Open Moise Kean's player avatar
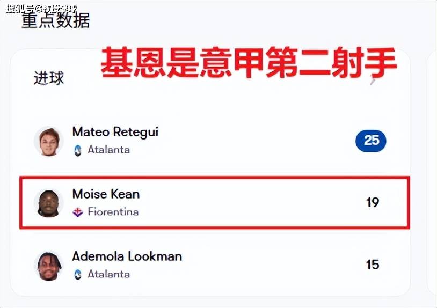437x308 pixels. coord(49,203)
